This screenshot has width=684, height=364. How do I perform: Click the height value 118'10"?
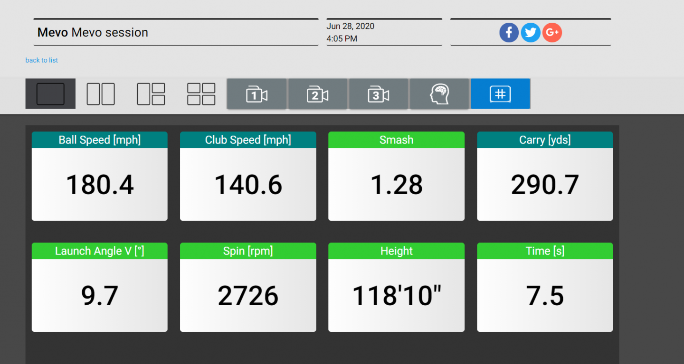pyautogui.click(x=396, y=296)
